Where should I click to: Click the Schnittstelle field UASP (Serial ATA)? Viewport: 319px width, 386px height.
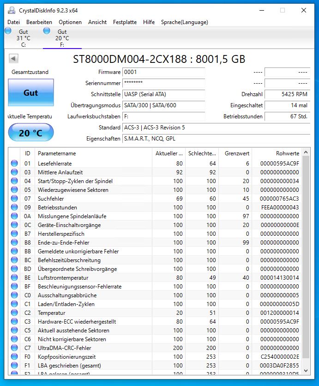[x=164, y=94]
